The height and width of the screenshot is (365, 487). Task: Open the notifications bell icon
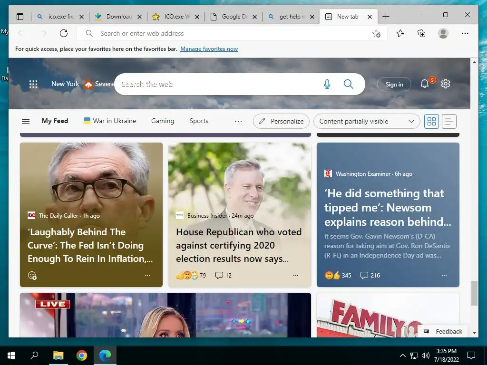click(425, 84)
